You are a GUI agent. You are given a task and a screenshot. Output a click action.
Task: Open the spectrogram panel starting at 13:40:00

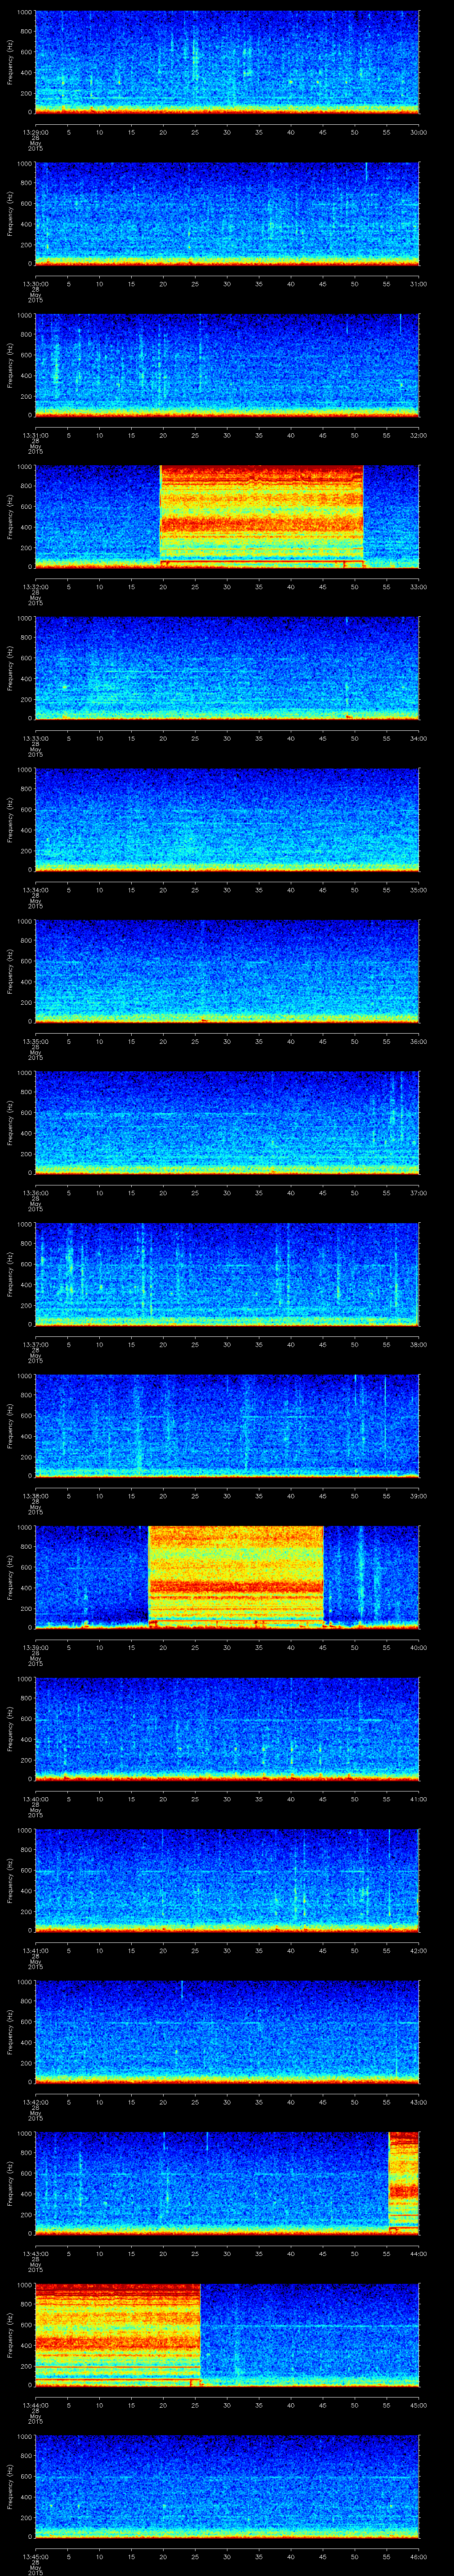(227, 1729)
